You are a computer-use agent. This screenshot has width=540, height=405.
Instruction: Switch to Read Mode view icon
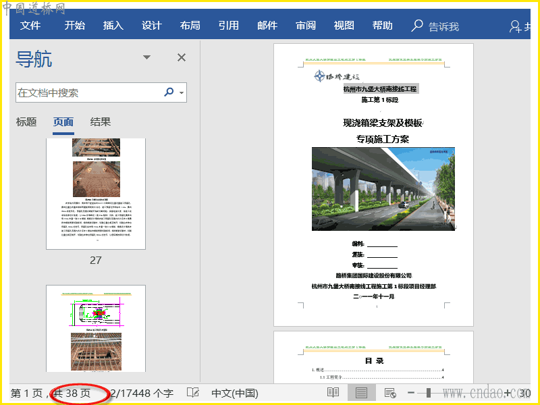click(333, 393)
